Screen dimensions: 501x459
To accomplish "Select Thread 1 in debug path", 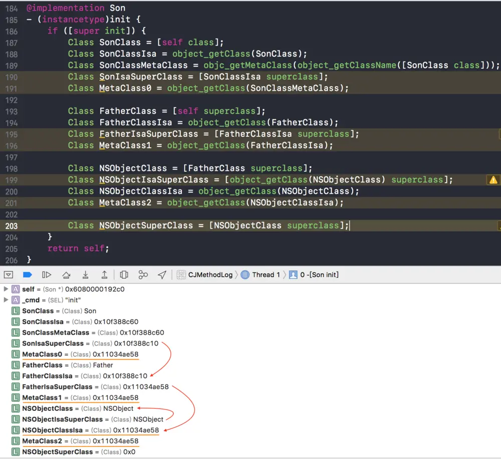I will coord(261,275).
